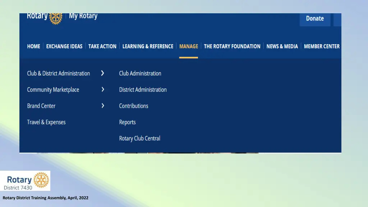Select Community Marketplace menu entry

53,89
